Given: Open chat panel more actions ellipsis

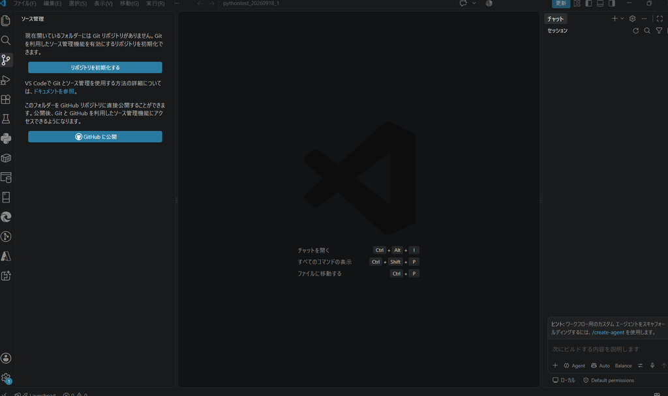Looking at the screenshot, I should [x=644, y=19].
